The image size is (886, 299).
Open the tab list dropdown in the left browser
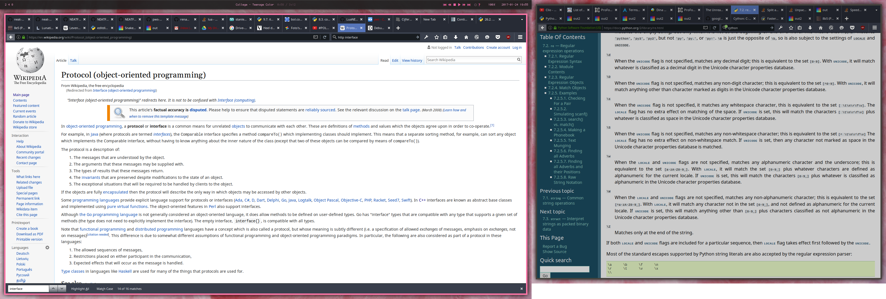[x=522, y=20]
